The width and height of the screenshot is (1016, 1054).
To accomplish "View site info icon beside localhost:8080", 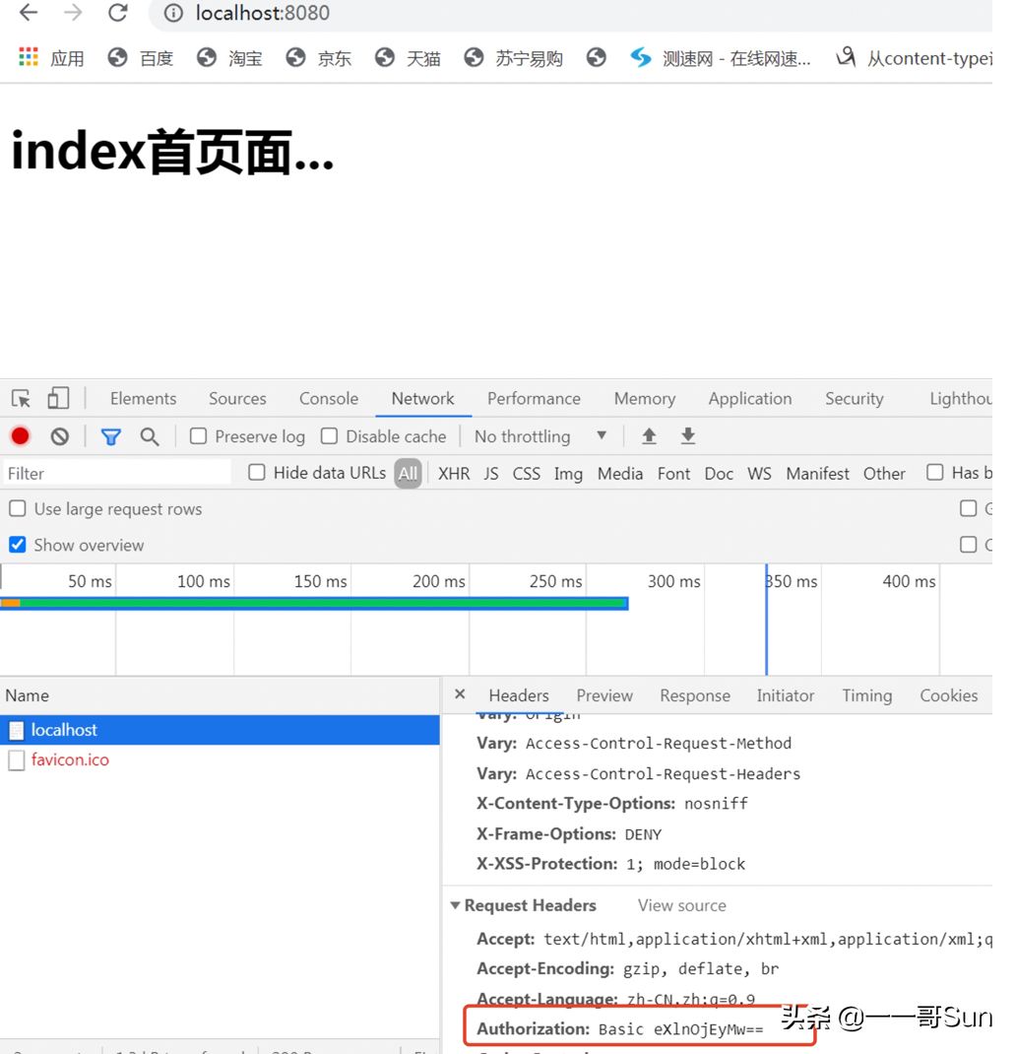I will tap(173, 13).
